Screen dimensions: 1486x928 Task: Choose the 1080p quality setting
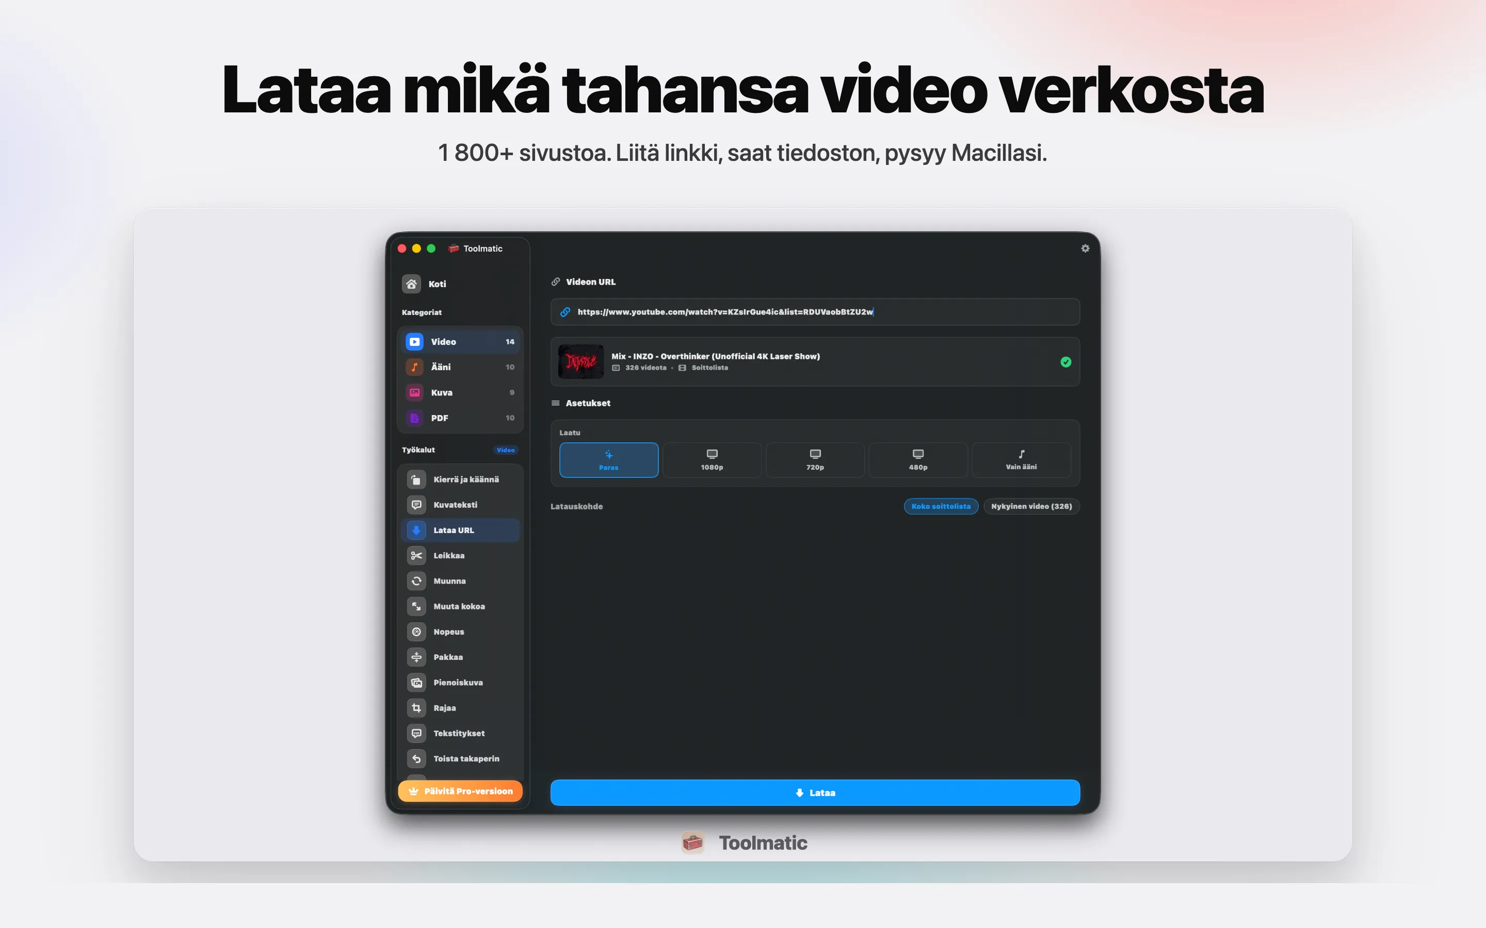click(712, 460)
